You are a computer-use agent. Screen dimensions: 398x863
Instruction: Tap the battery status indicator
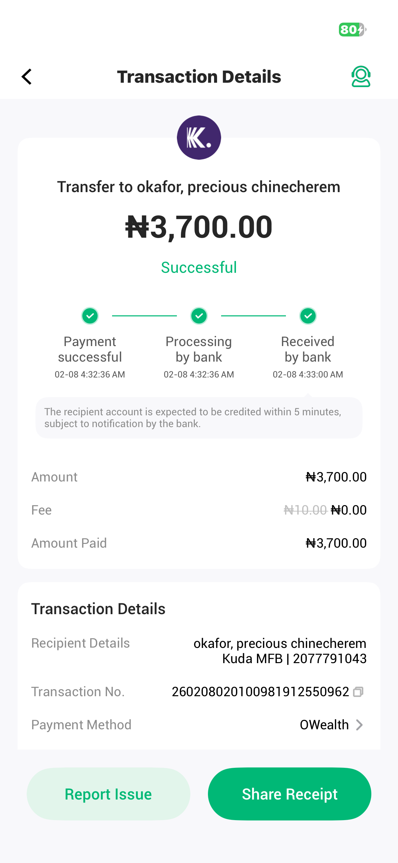pyautogui.click(x=352, y=30)
